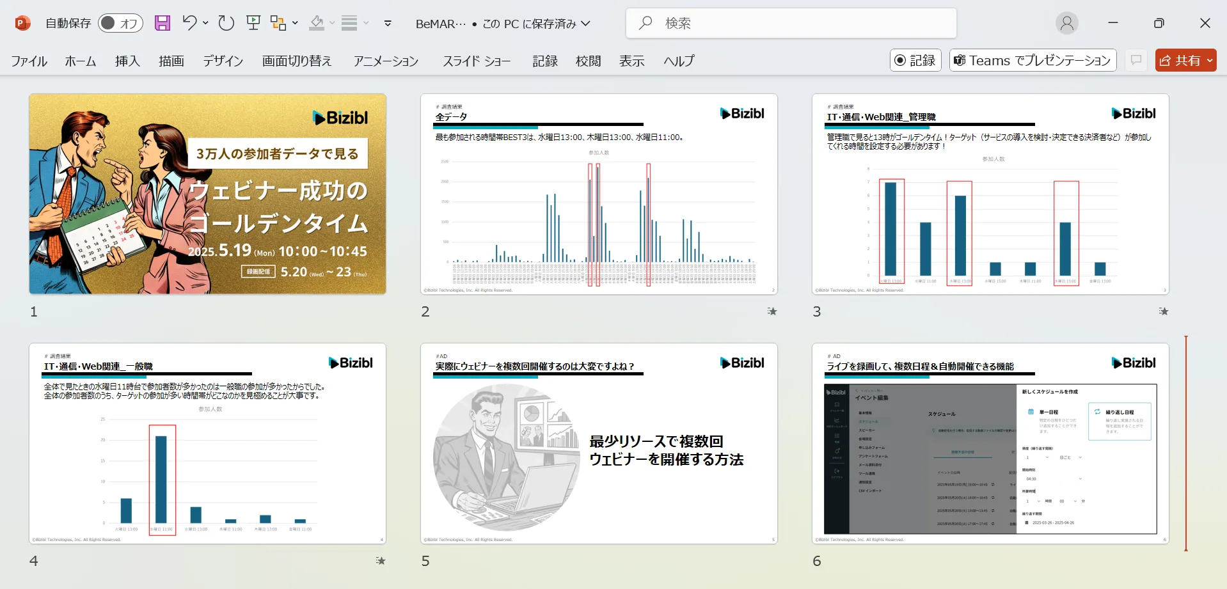
Task: Open the スライド ショー (Slide Show) tab
Action: [477, 61]
